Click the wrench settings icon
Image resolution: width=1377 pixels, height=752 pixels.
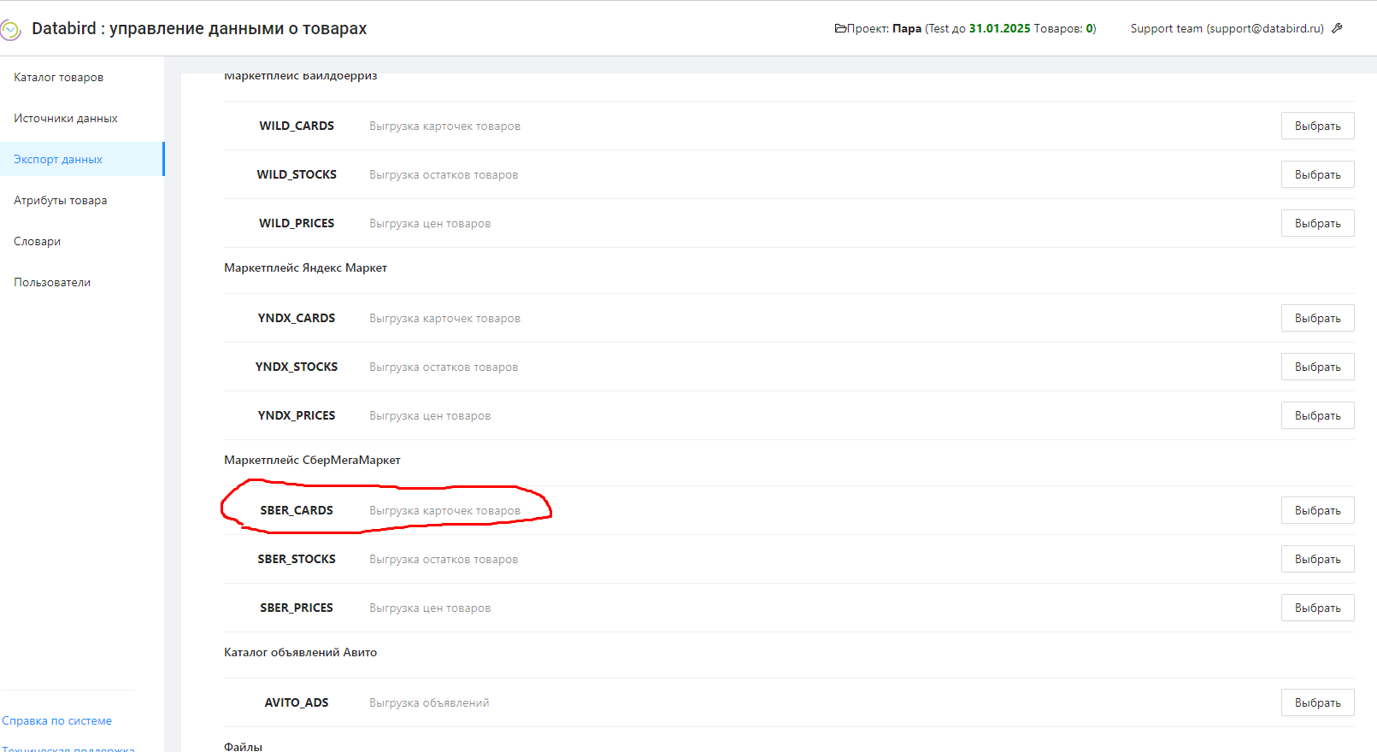coord(1338,28)
